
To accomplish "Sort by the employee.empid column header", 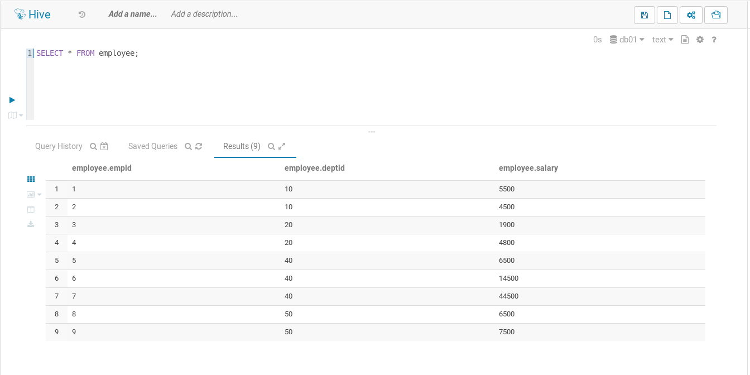I will 102,167.
